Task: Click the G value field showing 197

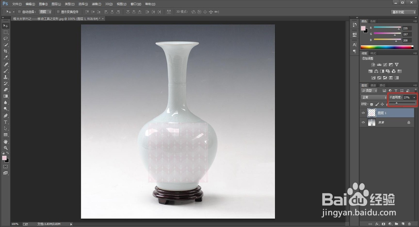Action: [407, 34]
